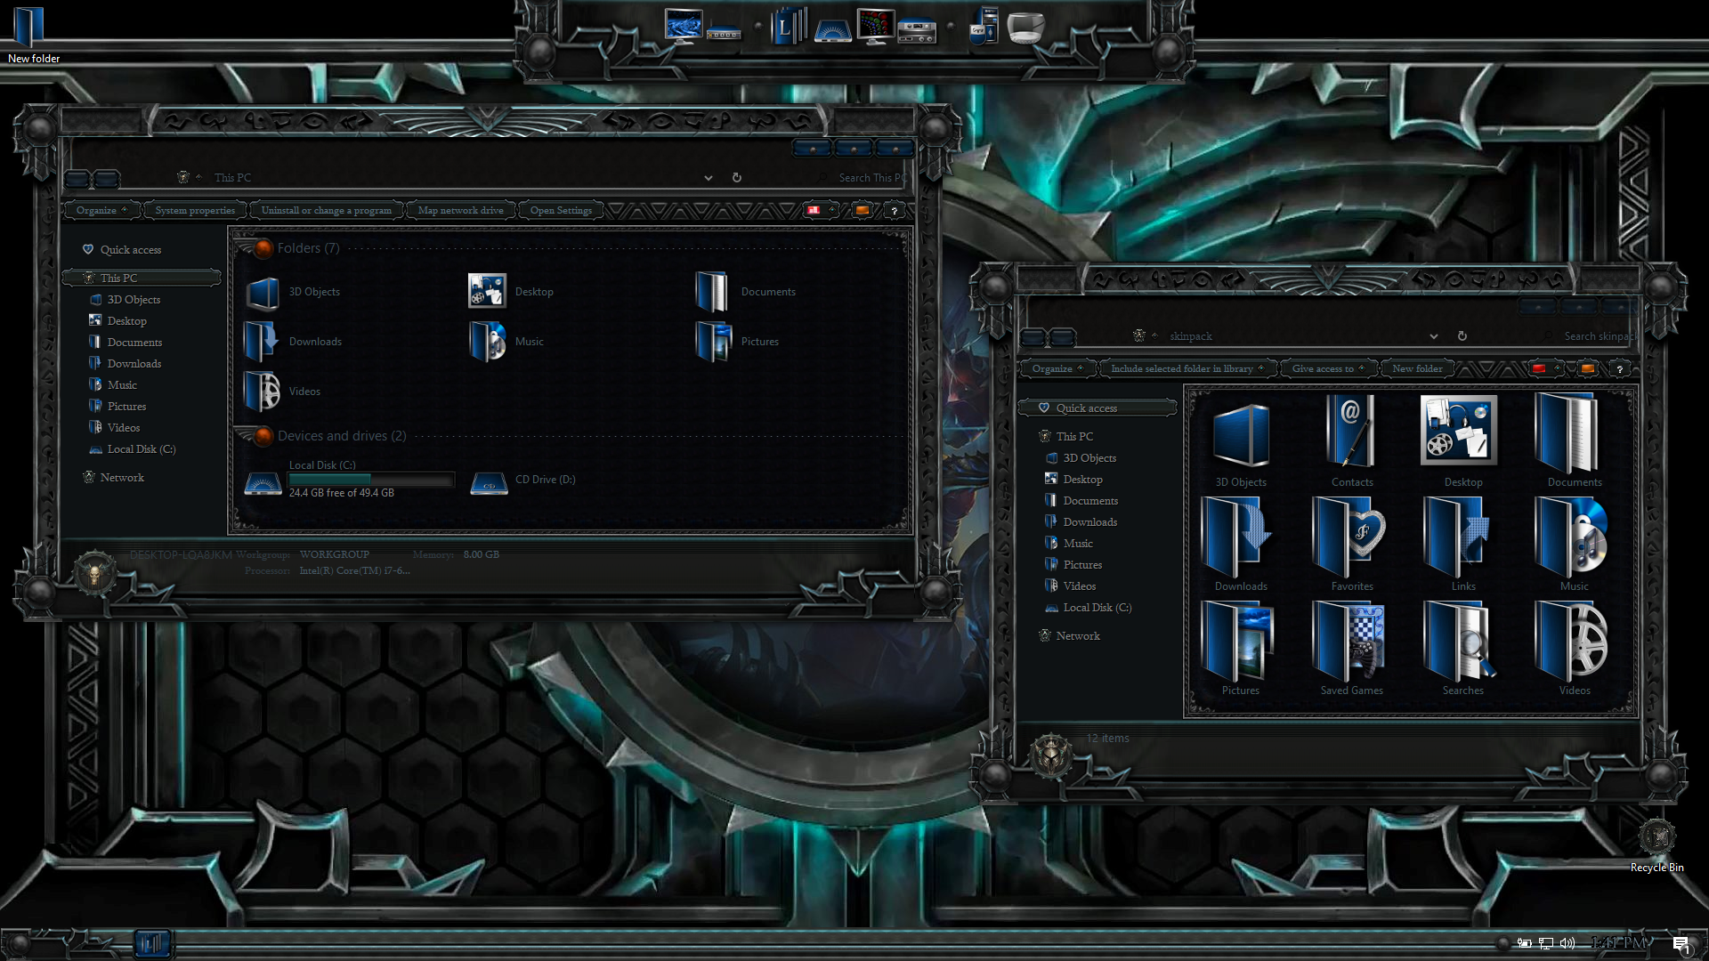Select Downloads in skinpack navigation pane
The width and height of the screenshot is (1709, 961).
click(x=1089, y=522)
